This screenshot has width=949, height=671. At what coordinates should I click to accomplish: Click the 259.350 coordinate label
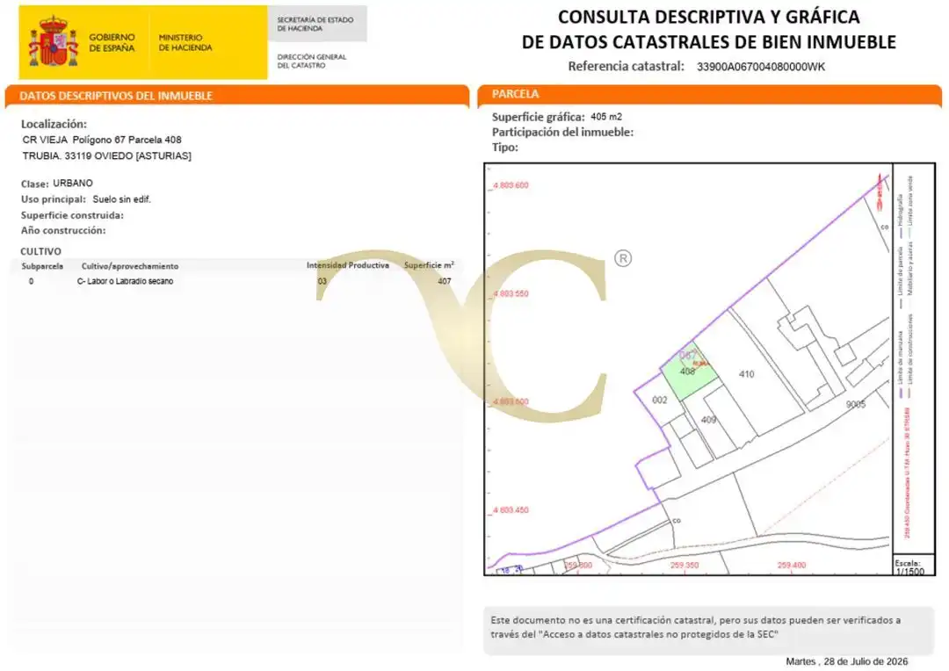click(x=685, y=565)
